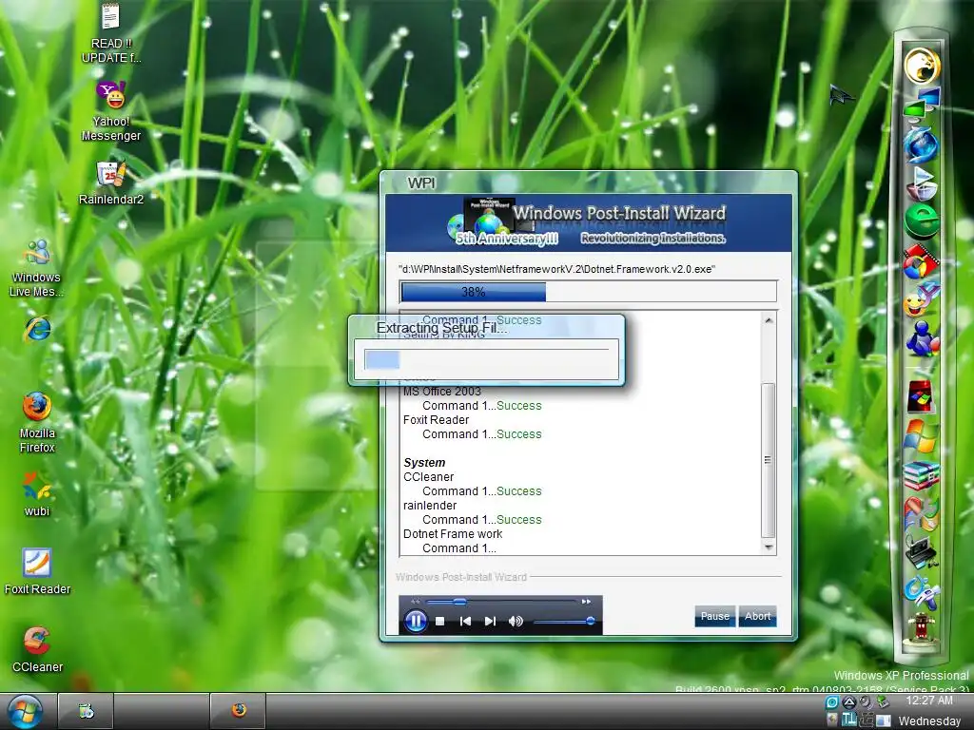
Task: Click the install log scrollbar thumb
Action: point(769,460)
